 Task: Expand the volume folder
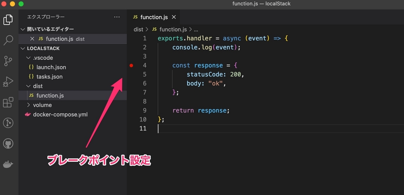click(x=29, y=105)
